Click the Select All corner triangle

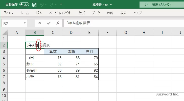(5, 33)
